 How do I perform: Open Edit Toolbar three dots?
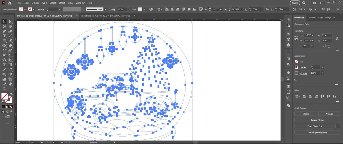click(x=7, y=123)
